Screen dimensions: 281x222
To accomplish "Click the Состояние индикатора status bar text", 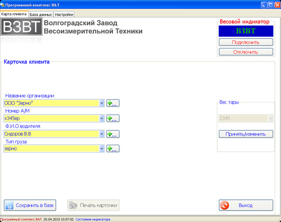I will 93,219.
